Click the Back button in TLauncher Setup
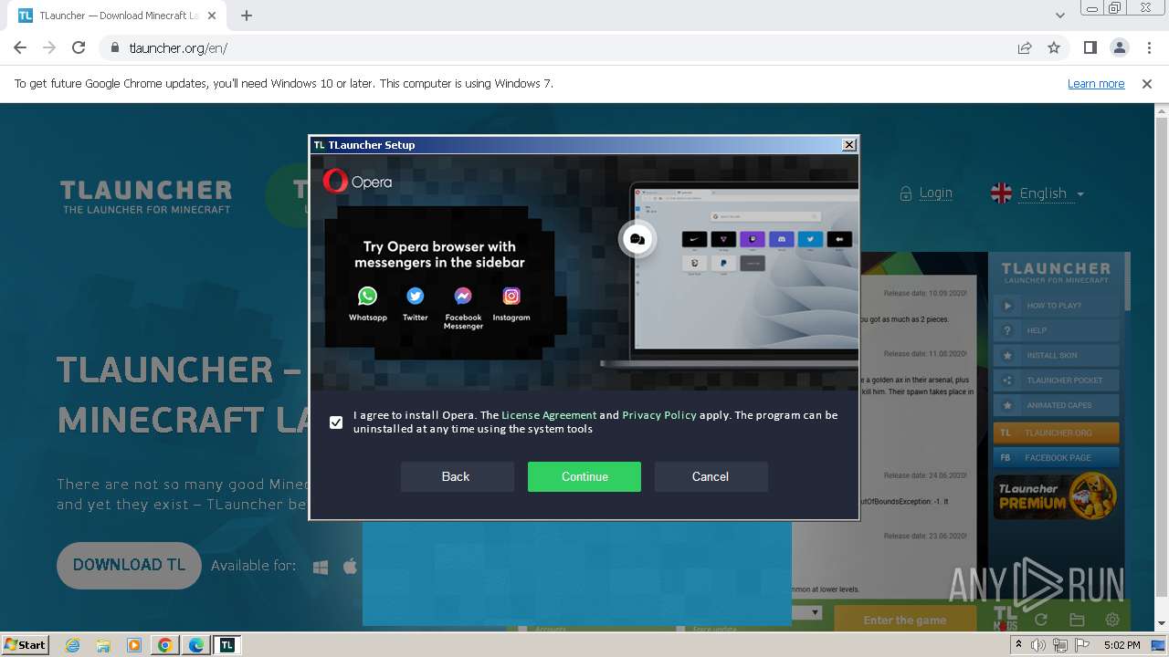1169x657 pixels. [x=456, y=476]
